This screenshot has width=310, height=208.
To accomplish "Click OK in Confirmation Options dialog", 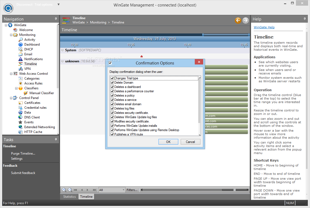I will (168, 142).
